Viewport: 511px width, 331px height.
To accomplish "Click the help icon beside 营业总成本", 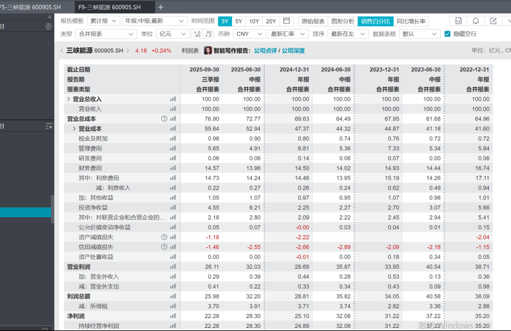I will (x=164, y=119).
